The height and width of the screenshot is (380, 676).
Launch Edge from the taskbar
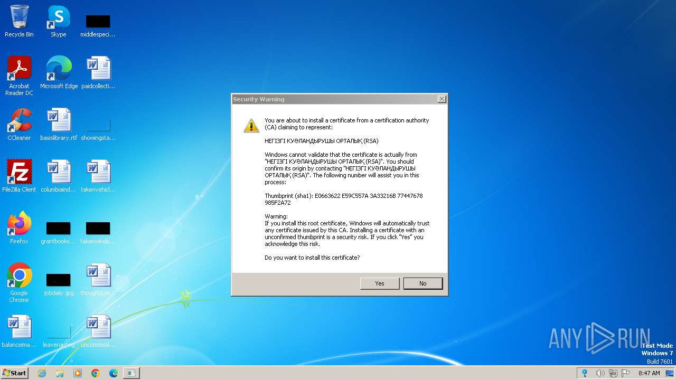(114, 373)
